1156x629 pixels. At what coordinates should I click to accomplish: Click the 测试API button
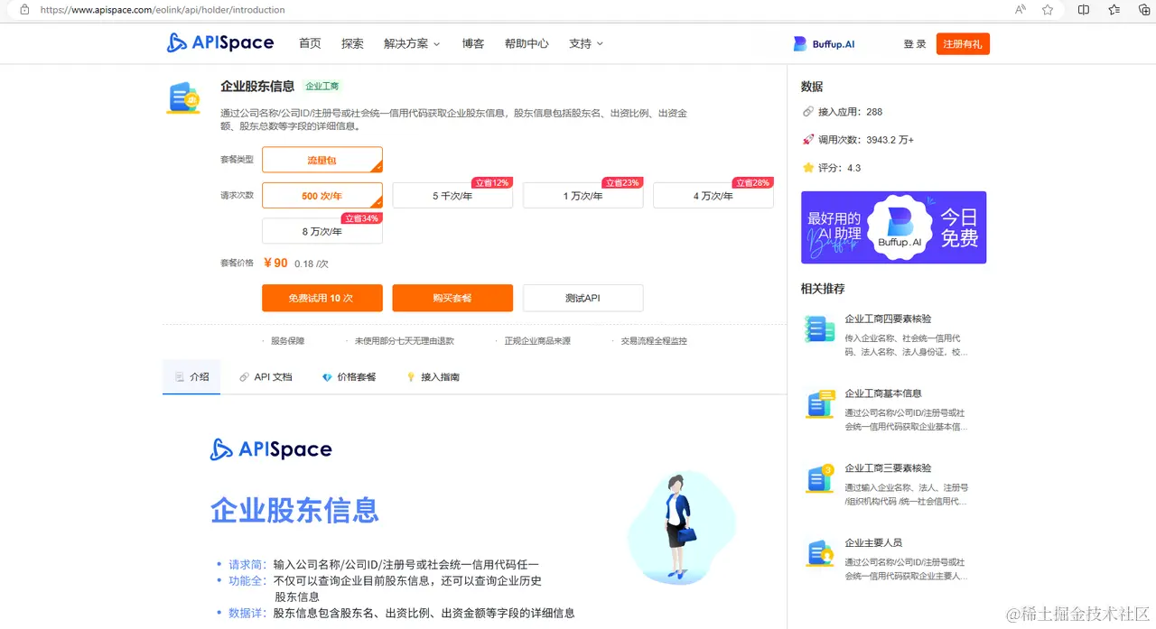[583, 298]
